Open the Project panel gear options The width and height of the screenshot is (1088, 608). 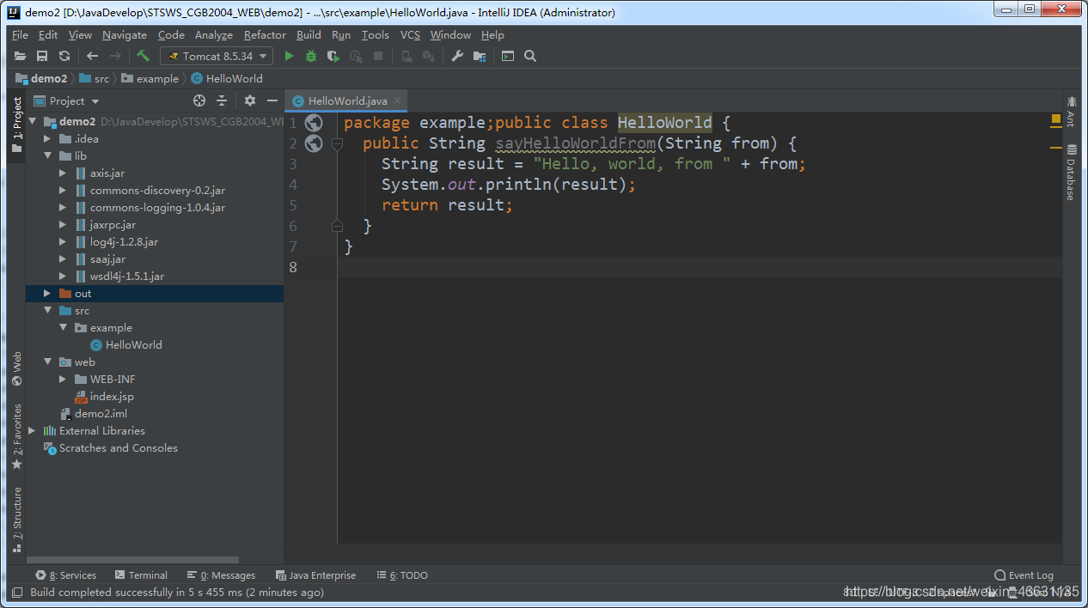coord(250,100)
